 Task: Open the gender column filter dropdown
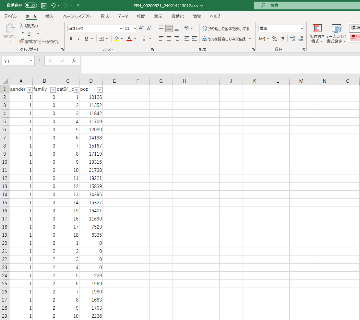click(x=29, y=90)
